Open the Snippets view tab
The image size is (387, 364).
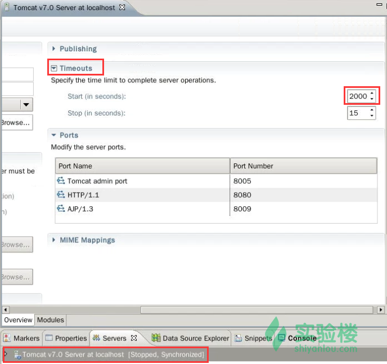tap(253, 338)
